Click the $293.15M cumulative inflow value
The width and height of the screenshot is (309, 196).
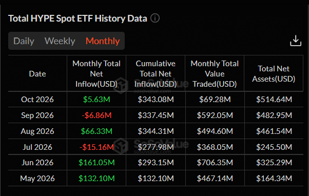pyautogui.click(x=156, y=163)
